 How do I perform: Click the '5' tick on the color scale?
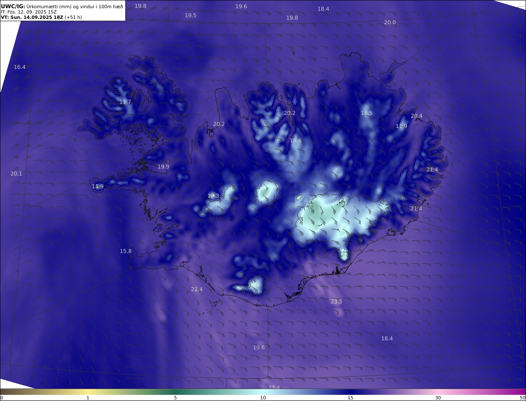click(x=175, y=398)
